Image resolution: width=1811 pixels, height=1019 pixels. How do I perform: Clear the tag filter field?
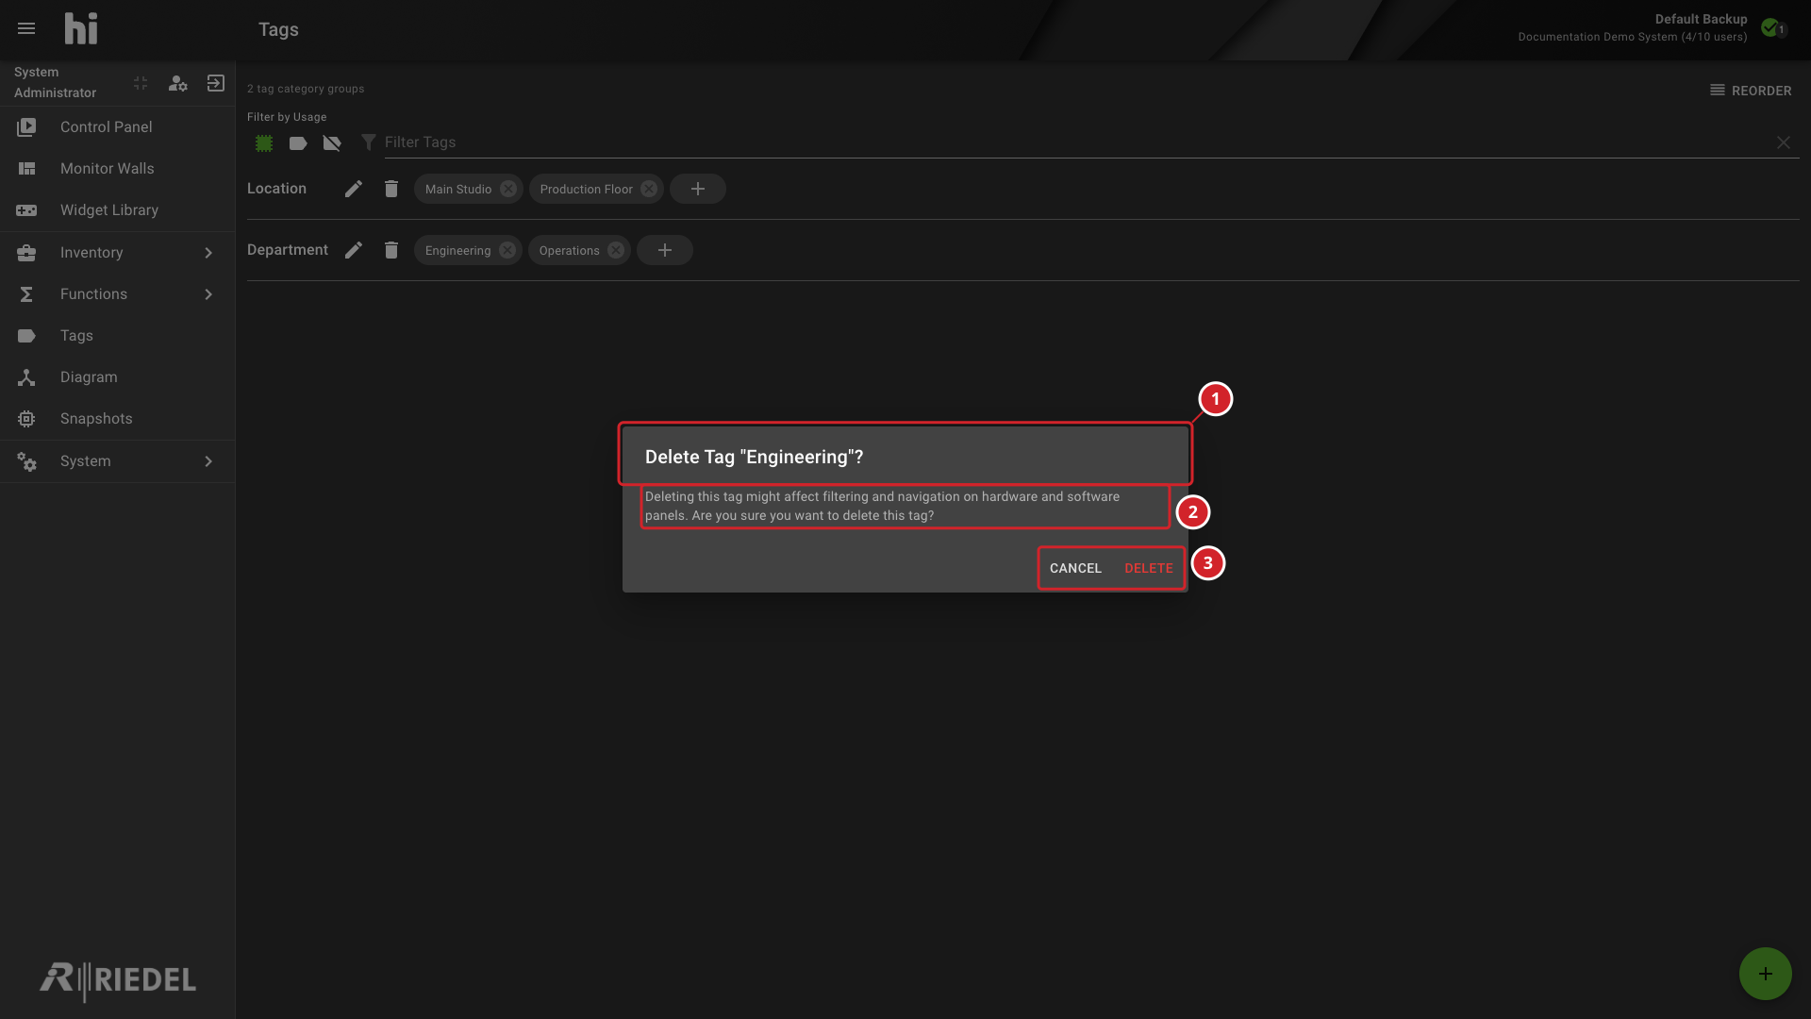1784,142
